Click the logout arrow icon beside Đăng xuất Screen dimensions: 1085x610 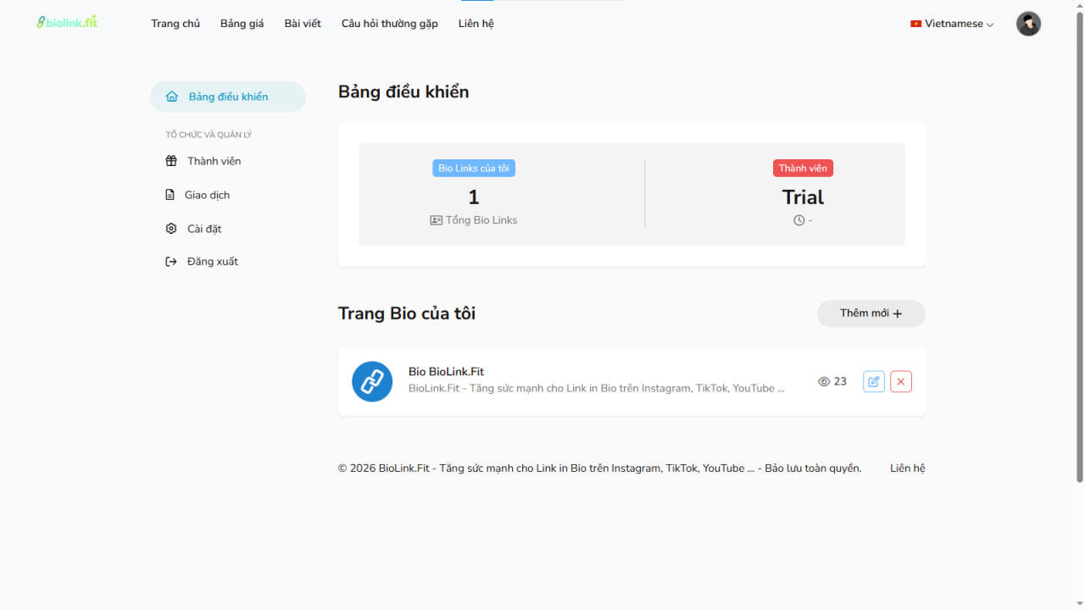(x=171, y=262)
